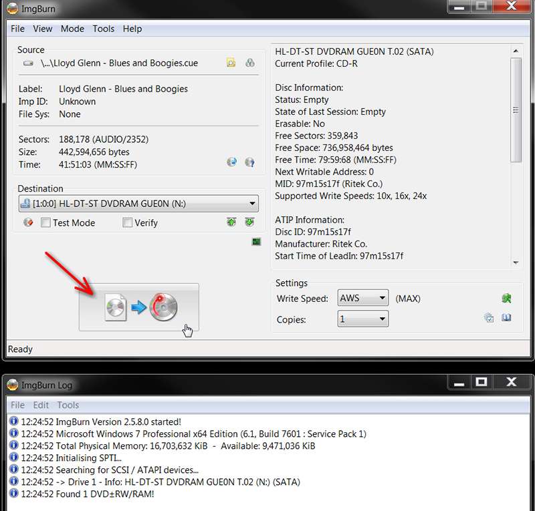Screen dimensions: 535x511
Task: Click the globe info icon next to Time
Action: pos(231,162)
